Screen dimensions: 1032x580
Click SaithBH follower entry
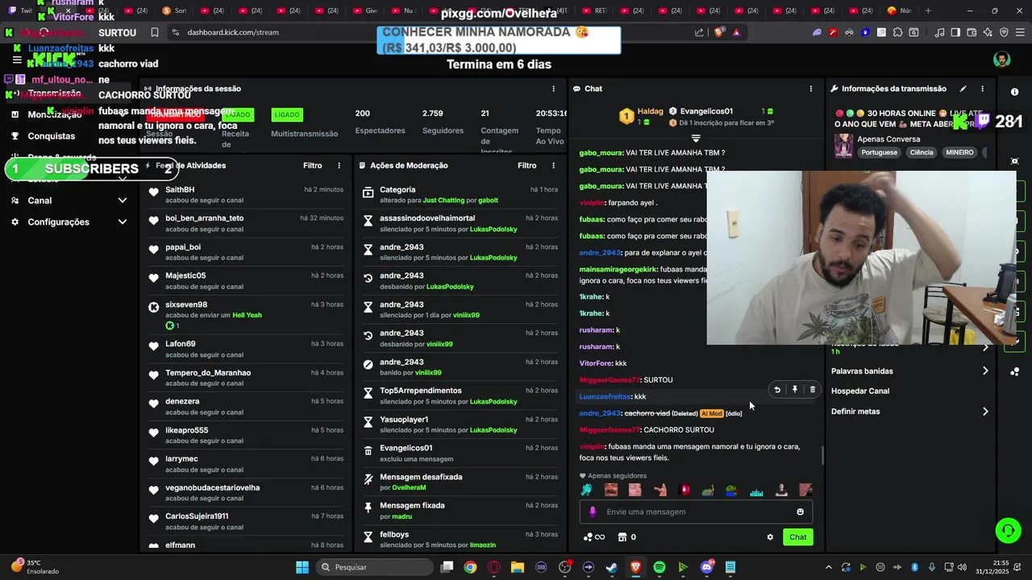[x=245, y=195]
